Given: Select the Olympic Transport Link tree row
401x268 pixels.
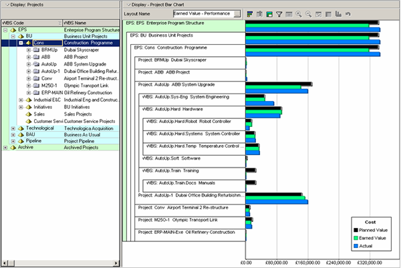Looking at the screenshot, I should (x=60, y=86).
